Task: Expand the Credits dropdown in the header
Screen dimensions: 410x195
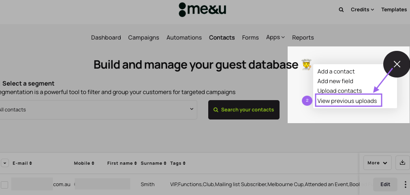Action: pyautogui.click(x=362, y=10)
